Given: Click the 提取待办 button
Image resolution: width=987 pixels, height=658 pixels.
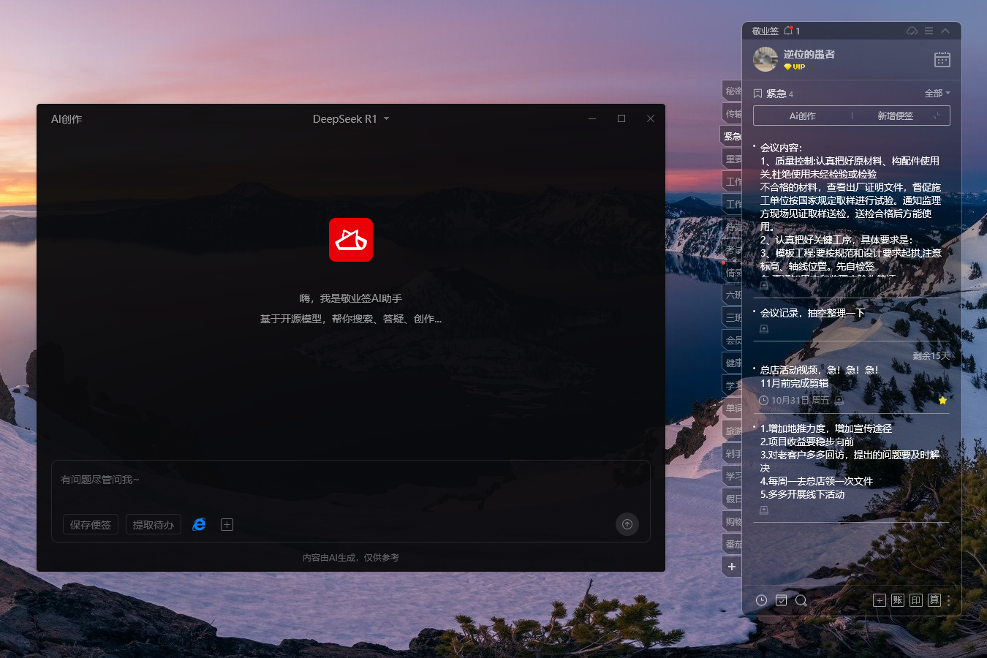Looking at the screenshot, I should point(153,524).
